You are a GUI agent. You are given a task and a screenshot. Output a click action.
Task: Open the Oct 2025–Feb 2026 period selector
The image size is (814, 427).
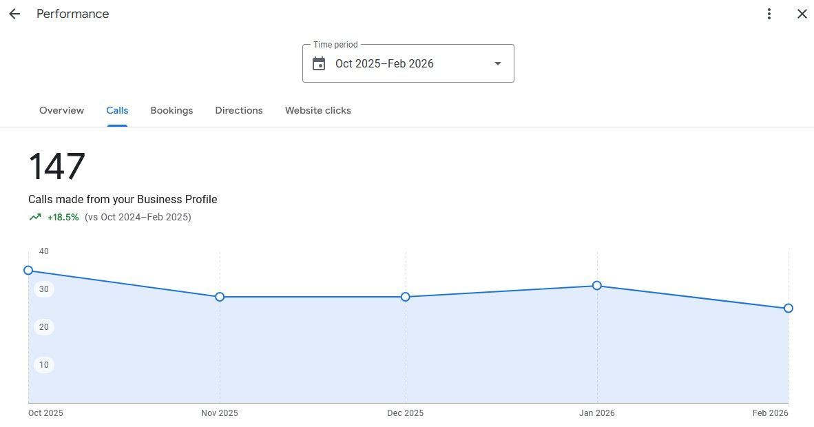click(x=384, y=64)
